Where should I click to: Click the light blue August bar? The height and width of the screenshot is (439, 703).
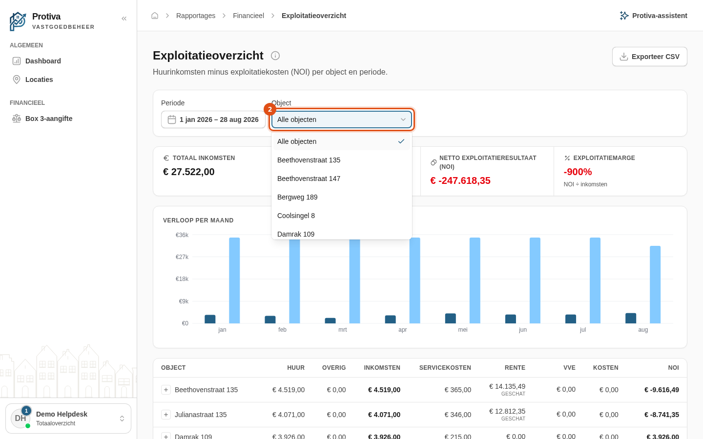655,284
